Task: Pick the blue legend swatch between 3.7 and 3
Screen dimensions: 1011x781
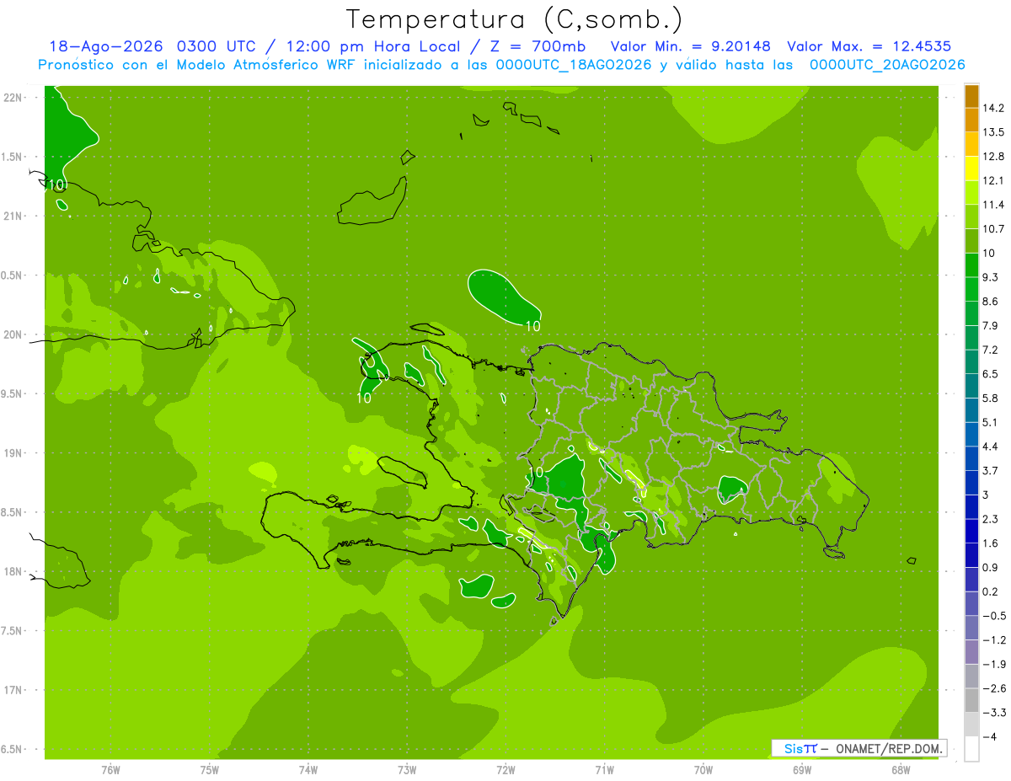Action: click(x=971, y=483)
